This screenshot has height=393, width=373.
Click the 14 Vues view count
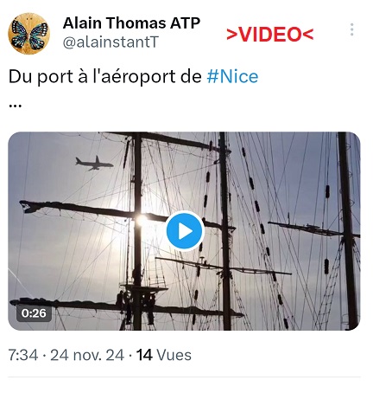[164, 355]
